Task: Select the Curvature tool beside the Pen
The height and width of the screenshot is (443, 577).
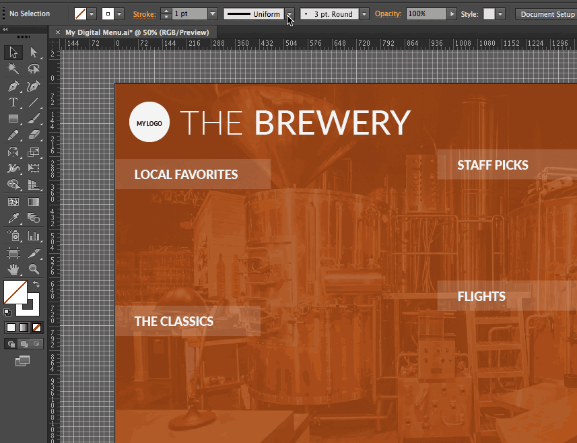Action: (x=34, y=86)
